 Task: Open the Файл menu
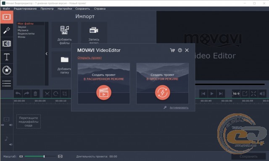6,8
